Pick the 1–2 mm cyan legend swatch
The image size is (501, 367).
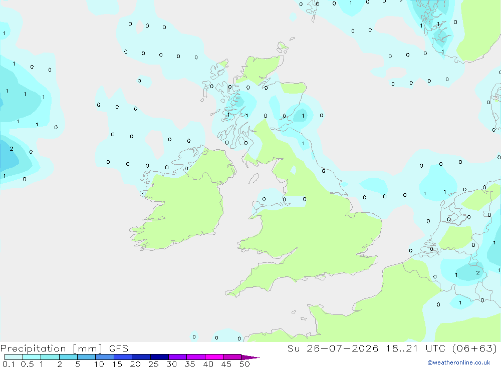tap(50, 357)
